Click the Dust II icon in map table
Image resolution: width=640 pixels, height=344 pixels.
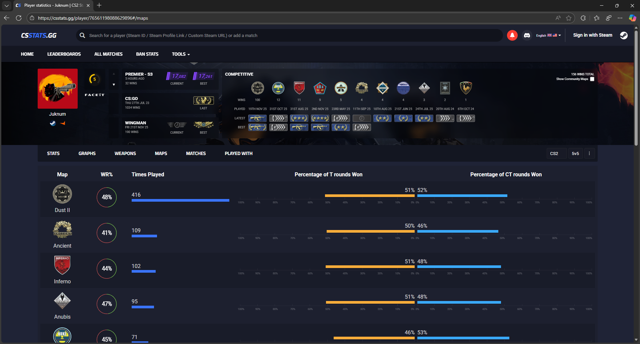click(62, 194)
